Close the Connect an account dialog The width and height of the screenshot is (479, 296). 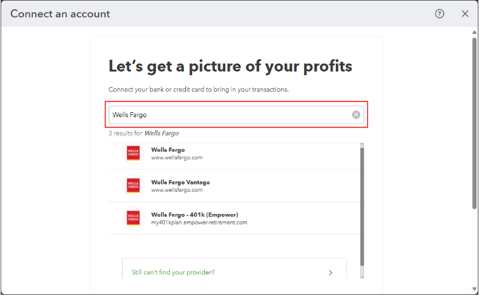(465, 14)
